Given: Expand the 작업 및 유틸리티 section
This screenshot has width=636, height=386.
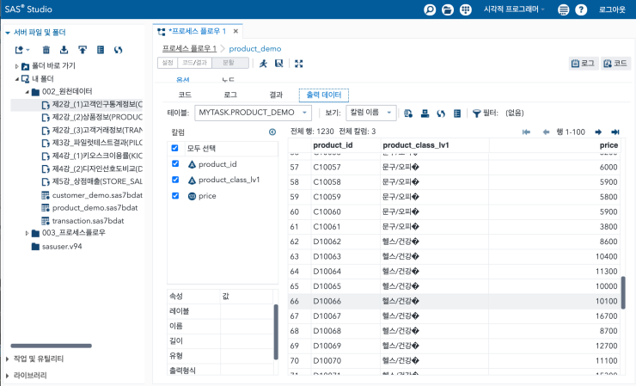Looking at the screenshot, I should pyautogui.click(x=7, y=358).
